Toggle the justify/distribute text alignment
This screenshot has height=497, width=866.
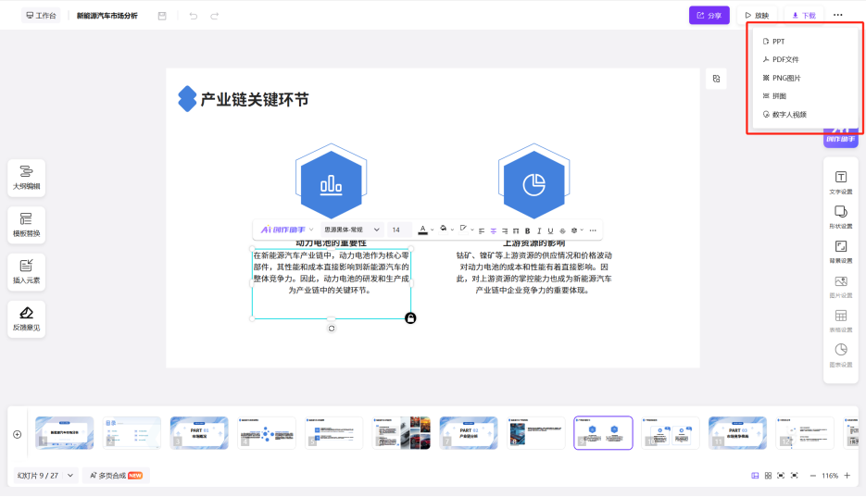tap(516, 230)
